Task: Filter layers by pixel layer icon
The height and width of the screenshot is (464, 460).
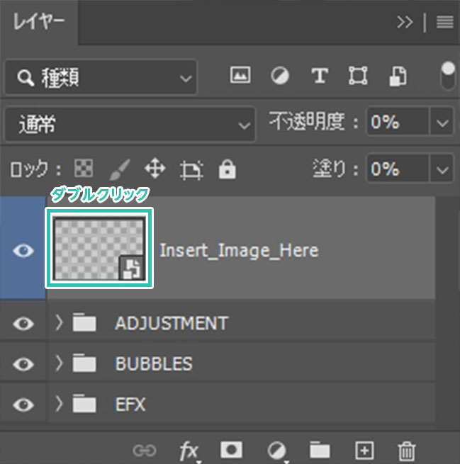Action: (241, 77)
